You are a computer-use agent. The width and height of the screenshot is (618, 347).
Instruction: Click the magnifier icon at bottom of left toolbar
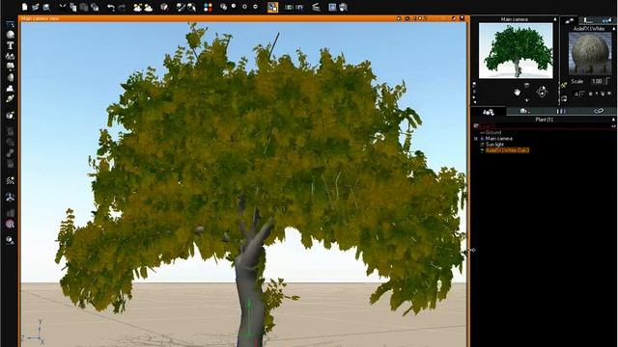10,240
